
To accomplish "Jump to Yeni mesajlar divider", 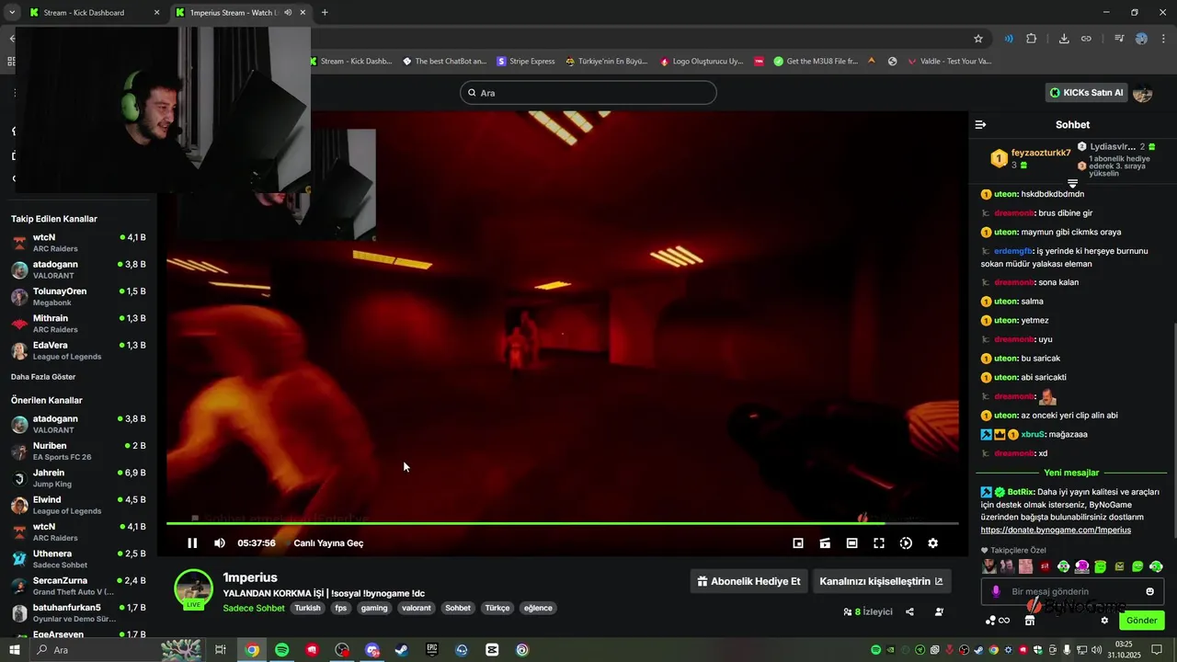I will click(x=1071, y=473).
